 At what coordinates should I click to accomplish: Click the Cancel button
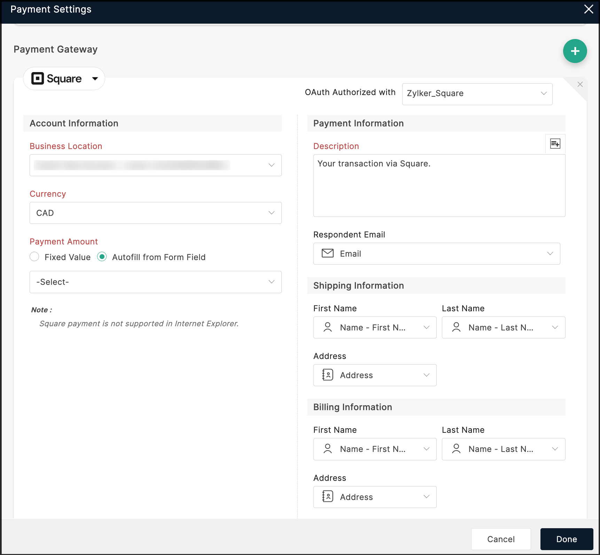tap(500, 539)
